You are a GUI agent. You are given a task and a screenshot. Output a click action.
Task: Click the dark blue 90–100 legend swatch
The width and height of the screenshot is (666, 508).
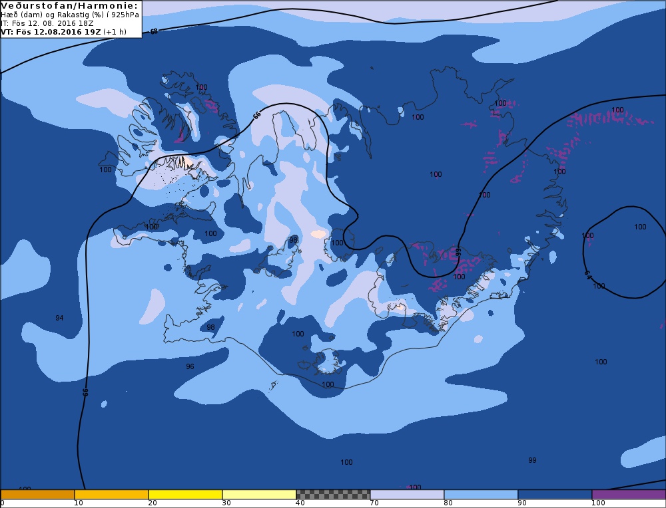(555, 495)
